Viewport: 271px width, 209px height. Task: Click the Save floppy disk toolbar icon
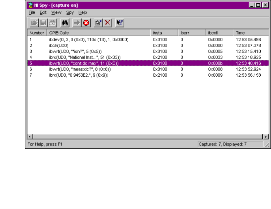(43, 23)
